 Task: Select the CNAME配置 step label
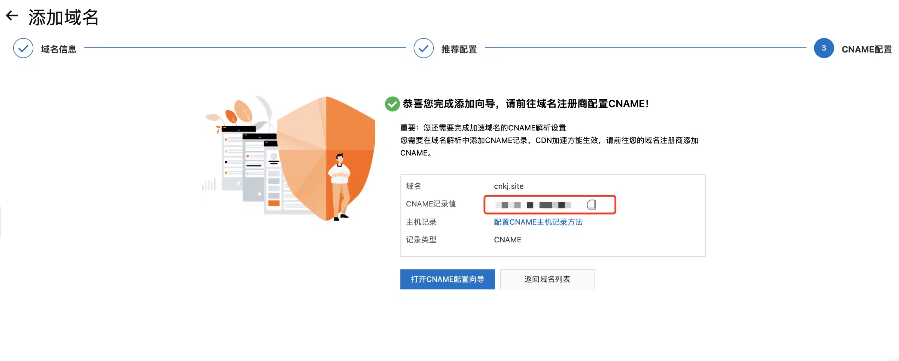click(x=866, y=49)
